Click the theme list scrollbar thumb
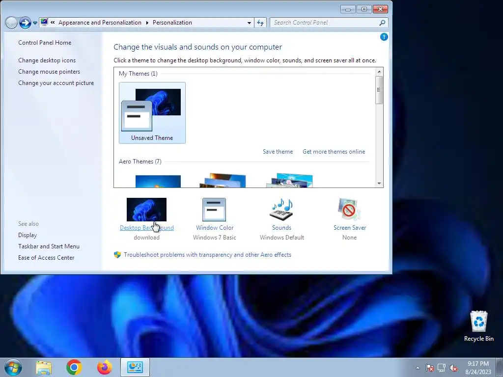Image resolution: width=503 pixels, height=377 pixels. click(379, 90)
